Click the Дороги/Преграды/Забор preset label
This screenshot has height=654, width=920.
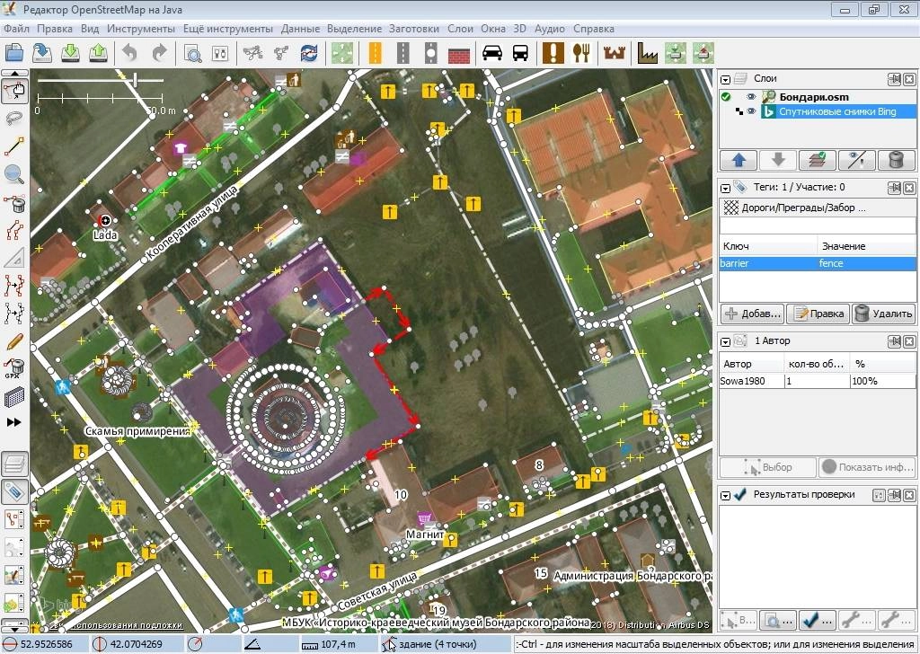click(x=803, y=208)
